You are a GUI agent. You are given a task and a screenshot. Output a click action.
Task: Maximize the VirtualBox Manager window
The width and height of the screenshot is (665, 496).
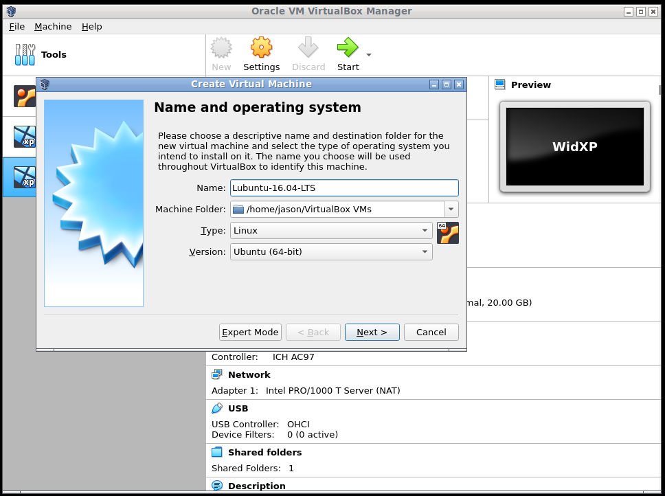641,12
